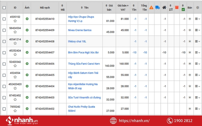
Task: Add image for Nivea Creme Santos row
Action: 27,30
